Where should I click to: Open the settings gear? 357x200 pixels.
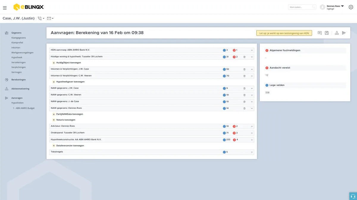click(351, 7)
